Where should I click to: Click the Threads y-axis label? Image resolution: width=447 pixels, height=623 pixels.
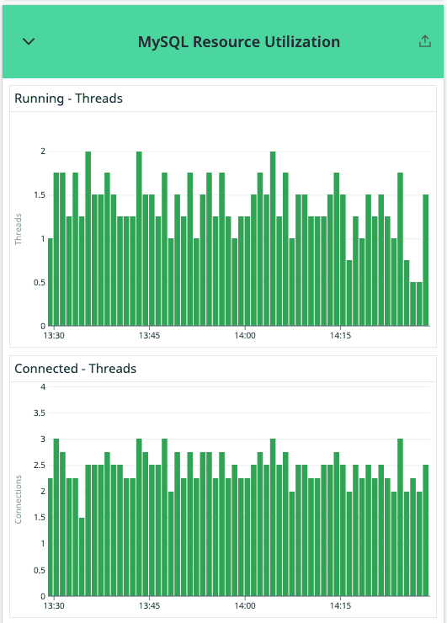(x=18, y=229)
